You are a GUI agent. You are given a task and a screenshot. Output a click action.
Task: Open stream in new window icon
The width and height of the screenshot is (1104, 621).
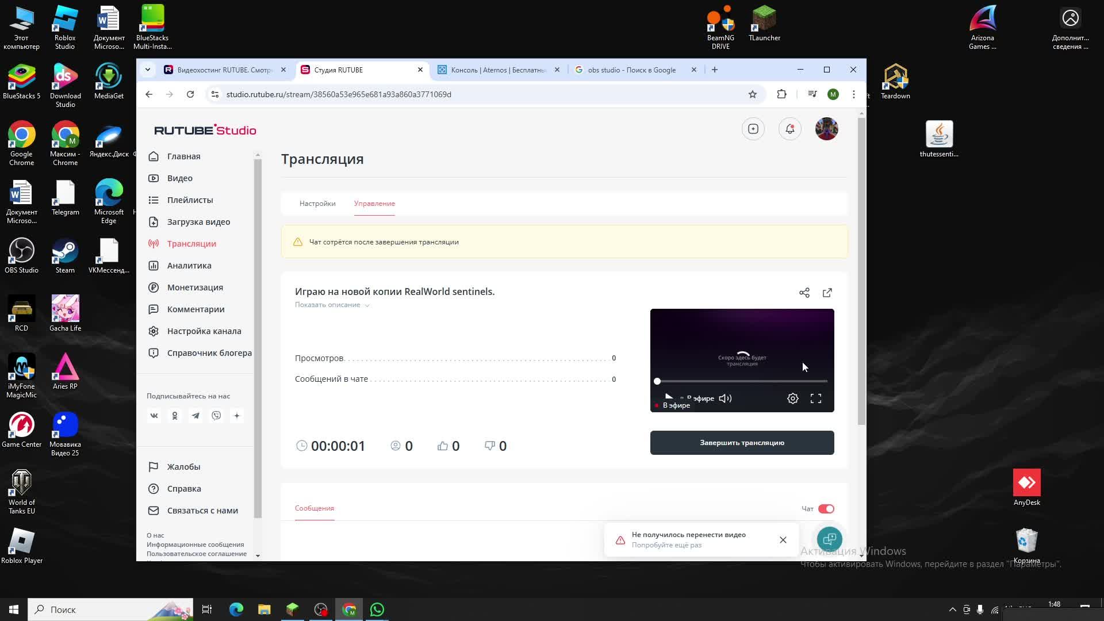click(827, 293)
